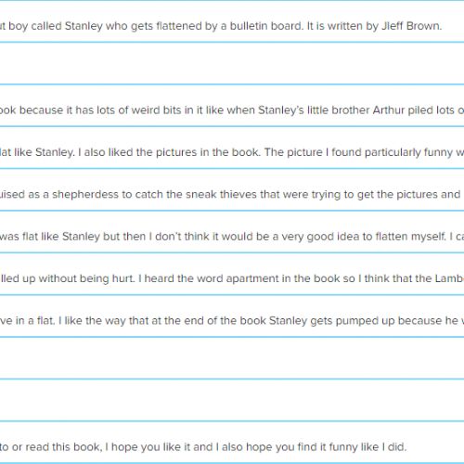464x464 pixels.
Task: Click the words "in a flat"
Action: 35,321
